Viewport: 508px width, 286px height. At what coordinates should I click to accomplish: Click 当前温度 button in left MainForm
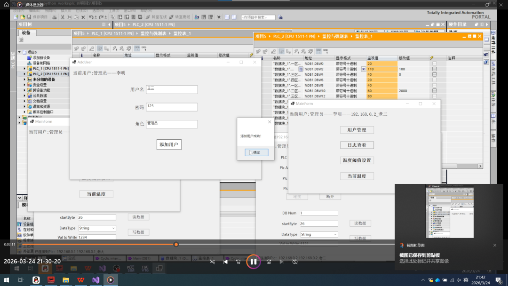(96, 194)
